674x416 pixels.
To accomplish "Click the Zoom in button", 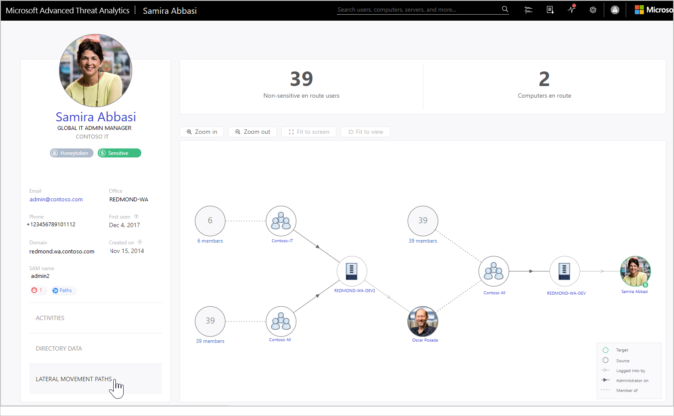I will click(x=202, y=132).
